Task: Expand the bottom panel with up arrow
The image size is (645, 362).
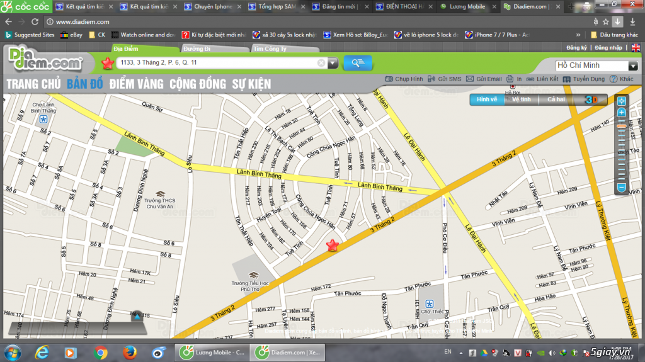Action: coord(137,316)
